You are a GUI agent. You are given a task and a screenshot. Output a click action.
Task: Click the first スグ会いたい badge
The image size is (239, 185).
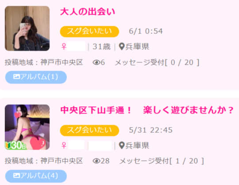coord(89,31)
